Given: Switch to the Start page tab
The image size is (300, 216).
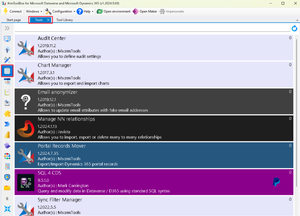Looking at the screenshot, I should tap(14, 20).
